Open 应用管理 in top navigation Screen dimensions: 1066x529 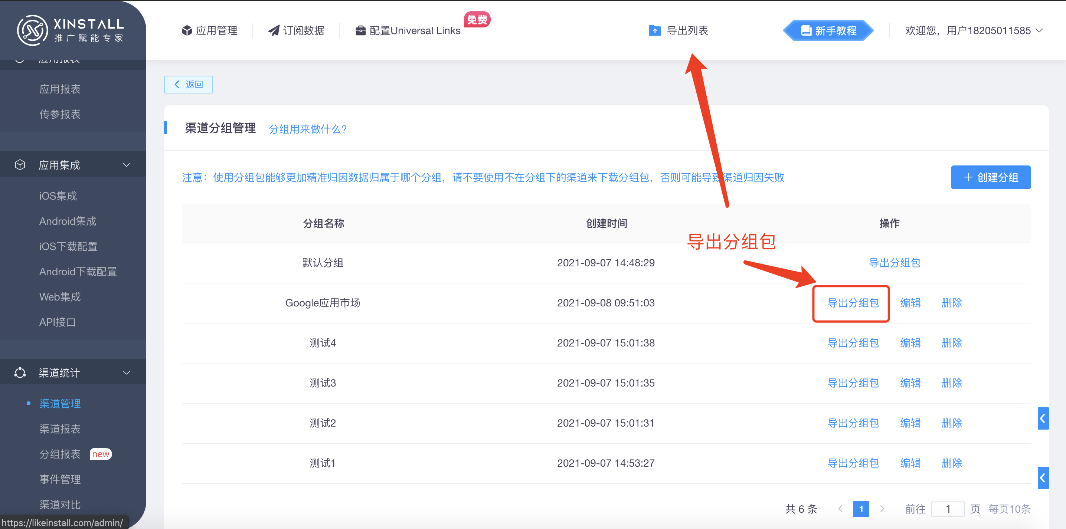point(210,30)
